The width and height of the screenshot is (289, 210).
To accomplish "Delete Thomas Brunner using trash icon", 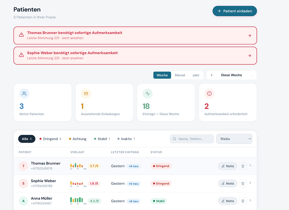I will pos(243,166).
